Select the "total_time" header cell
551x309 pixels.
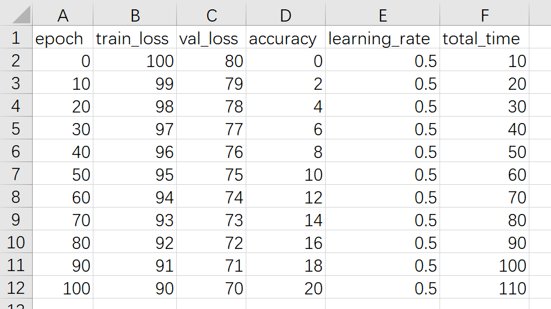pos(484,38)
